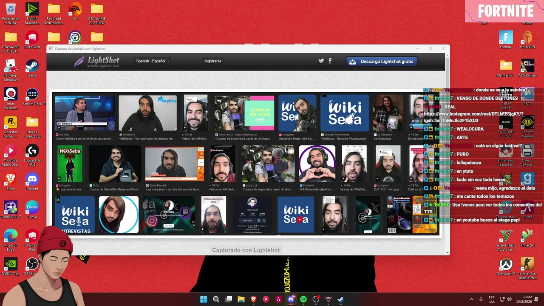Open the Red Dead Redemption folder
Screen dimensions: 544x306
point(54,14)
